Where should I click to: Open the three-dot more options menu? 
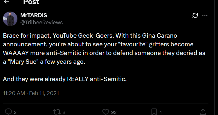pos(205,15)
